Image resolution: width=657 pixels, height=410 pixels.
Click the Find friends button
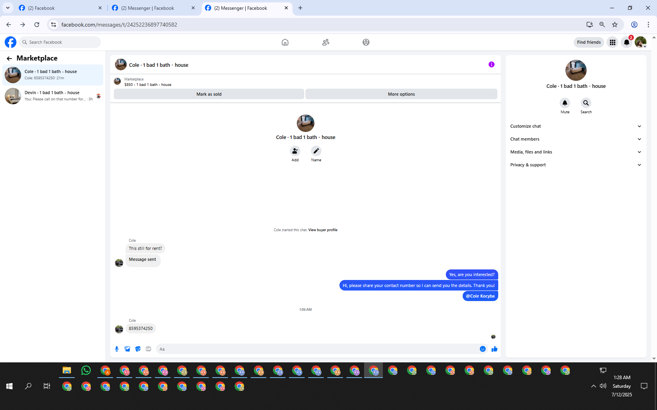coord(589,42)
